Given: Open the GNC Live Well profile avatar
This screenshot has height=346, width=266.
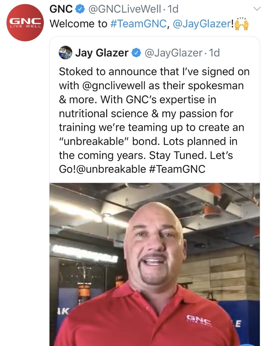Looking at the screenshot, I should [25, 23].
